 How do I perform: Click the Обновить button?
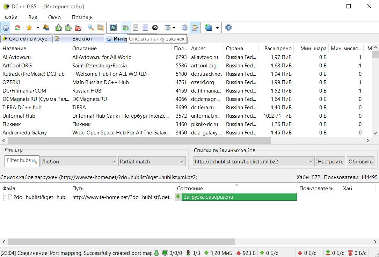pyautogui.click(x=360, y=161)
